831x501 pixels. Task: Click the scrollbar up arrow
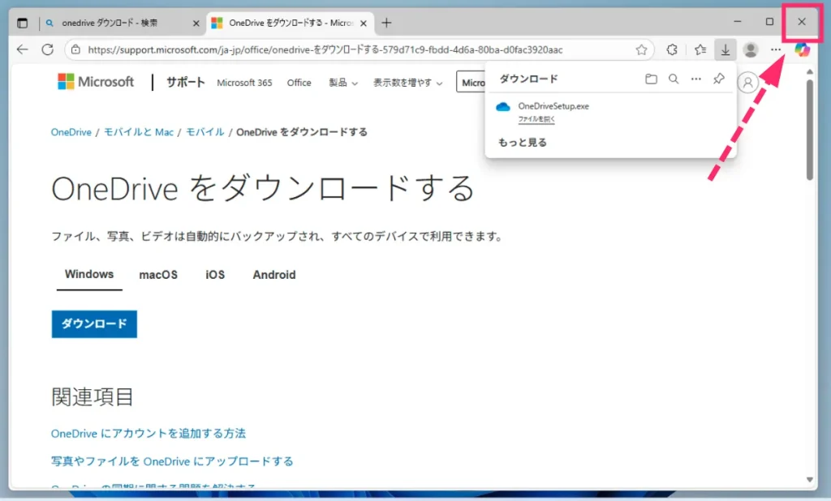[809, 72]
